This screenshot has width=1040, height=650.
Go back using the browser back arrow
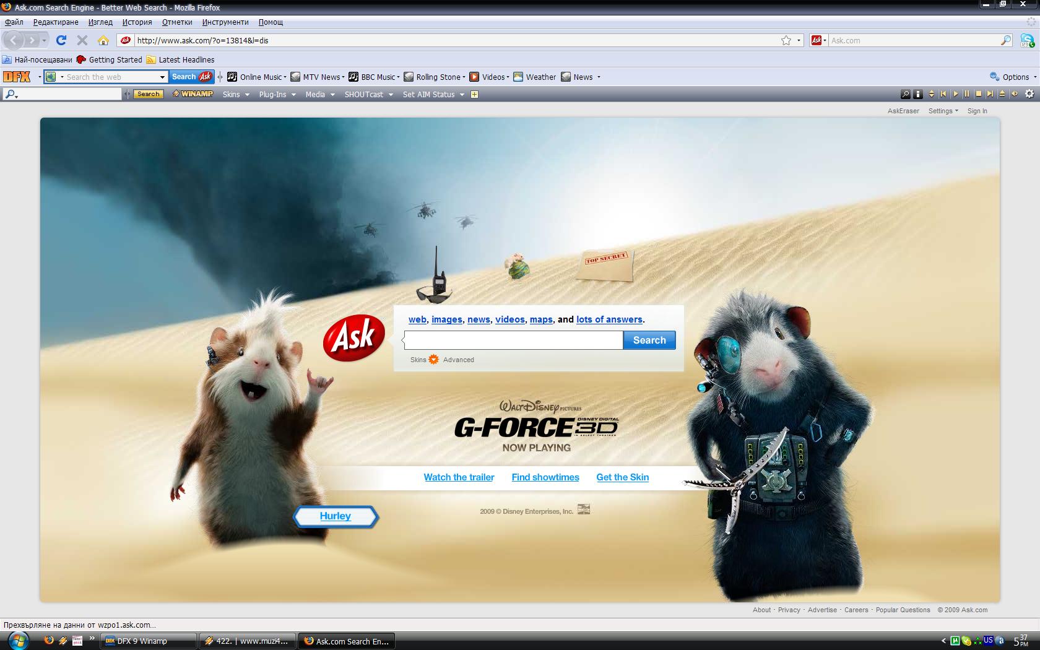(x=14, y=40)
